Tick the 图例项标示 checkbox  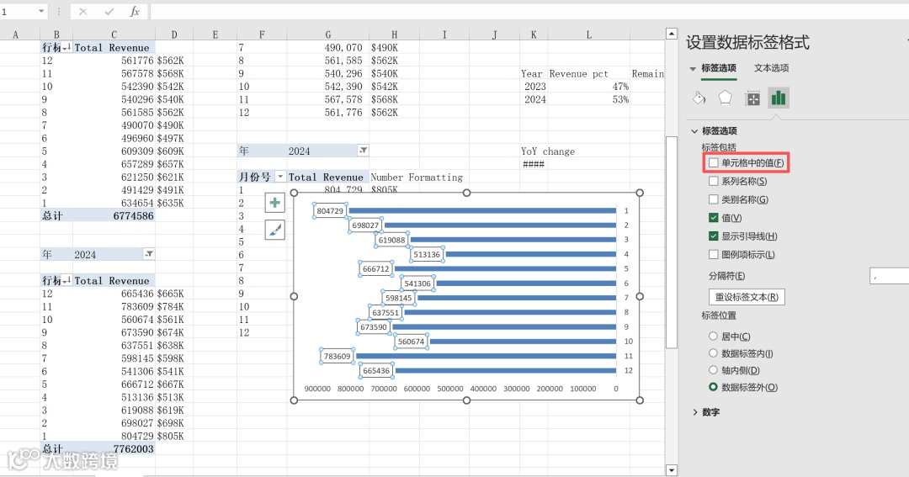(714, 254)
